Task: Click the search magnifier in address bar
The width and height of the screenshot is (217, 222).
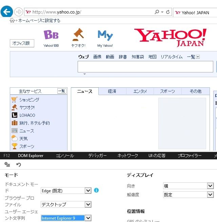Action: click(157, 12)
